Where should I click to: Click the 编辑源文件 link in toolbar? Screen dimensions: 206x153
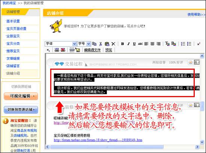pos(93,50)
